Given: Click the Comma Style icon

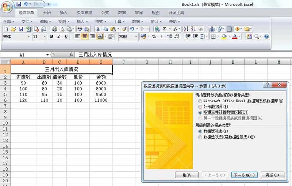Looking at the screenshot, I should point(161,36).
